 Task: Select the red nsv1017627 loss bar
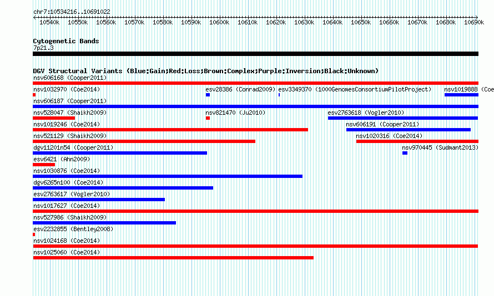[255, 211]
